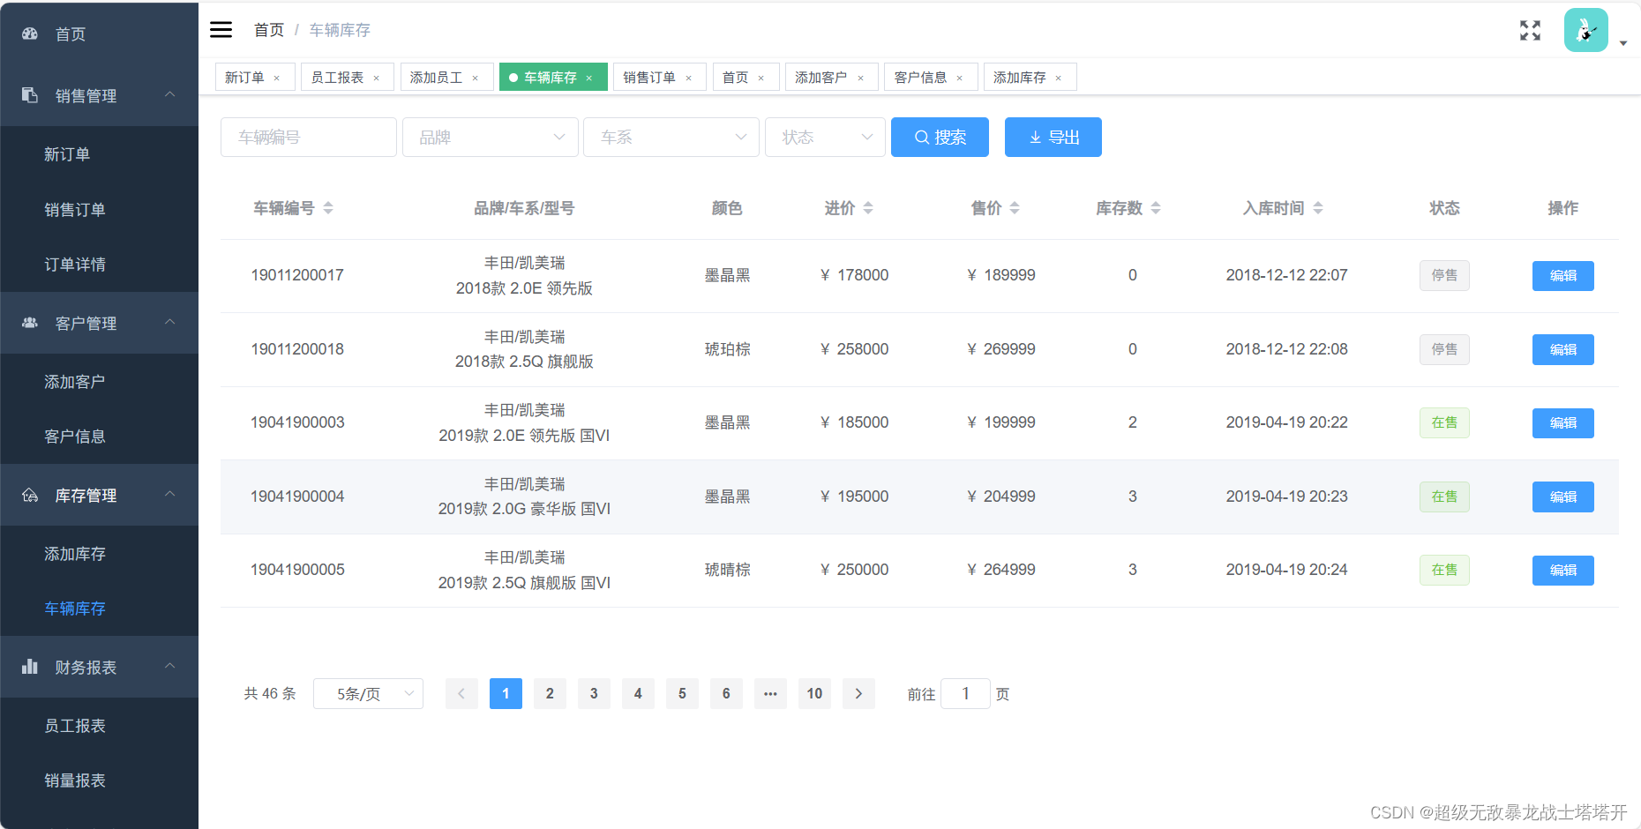Image resolution: width=1641 pixels, height=829 pixels.
Task: Click the 客户管理 people icon
Action: (30, 323)
